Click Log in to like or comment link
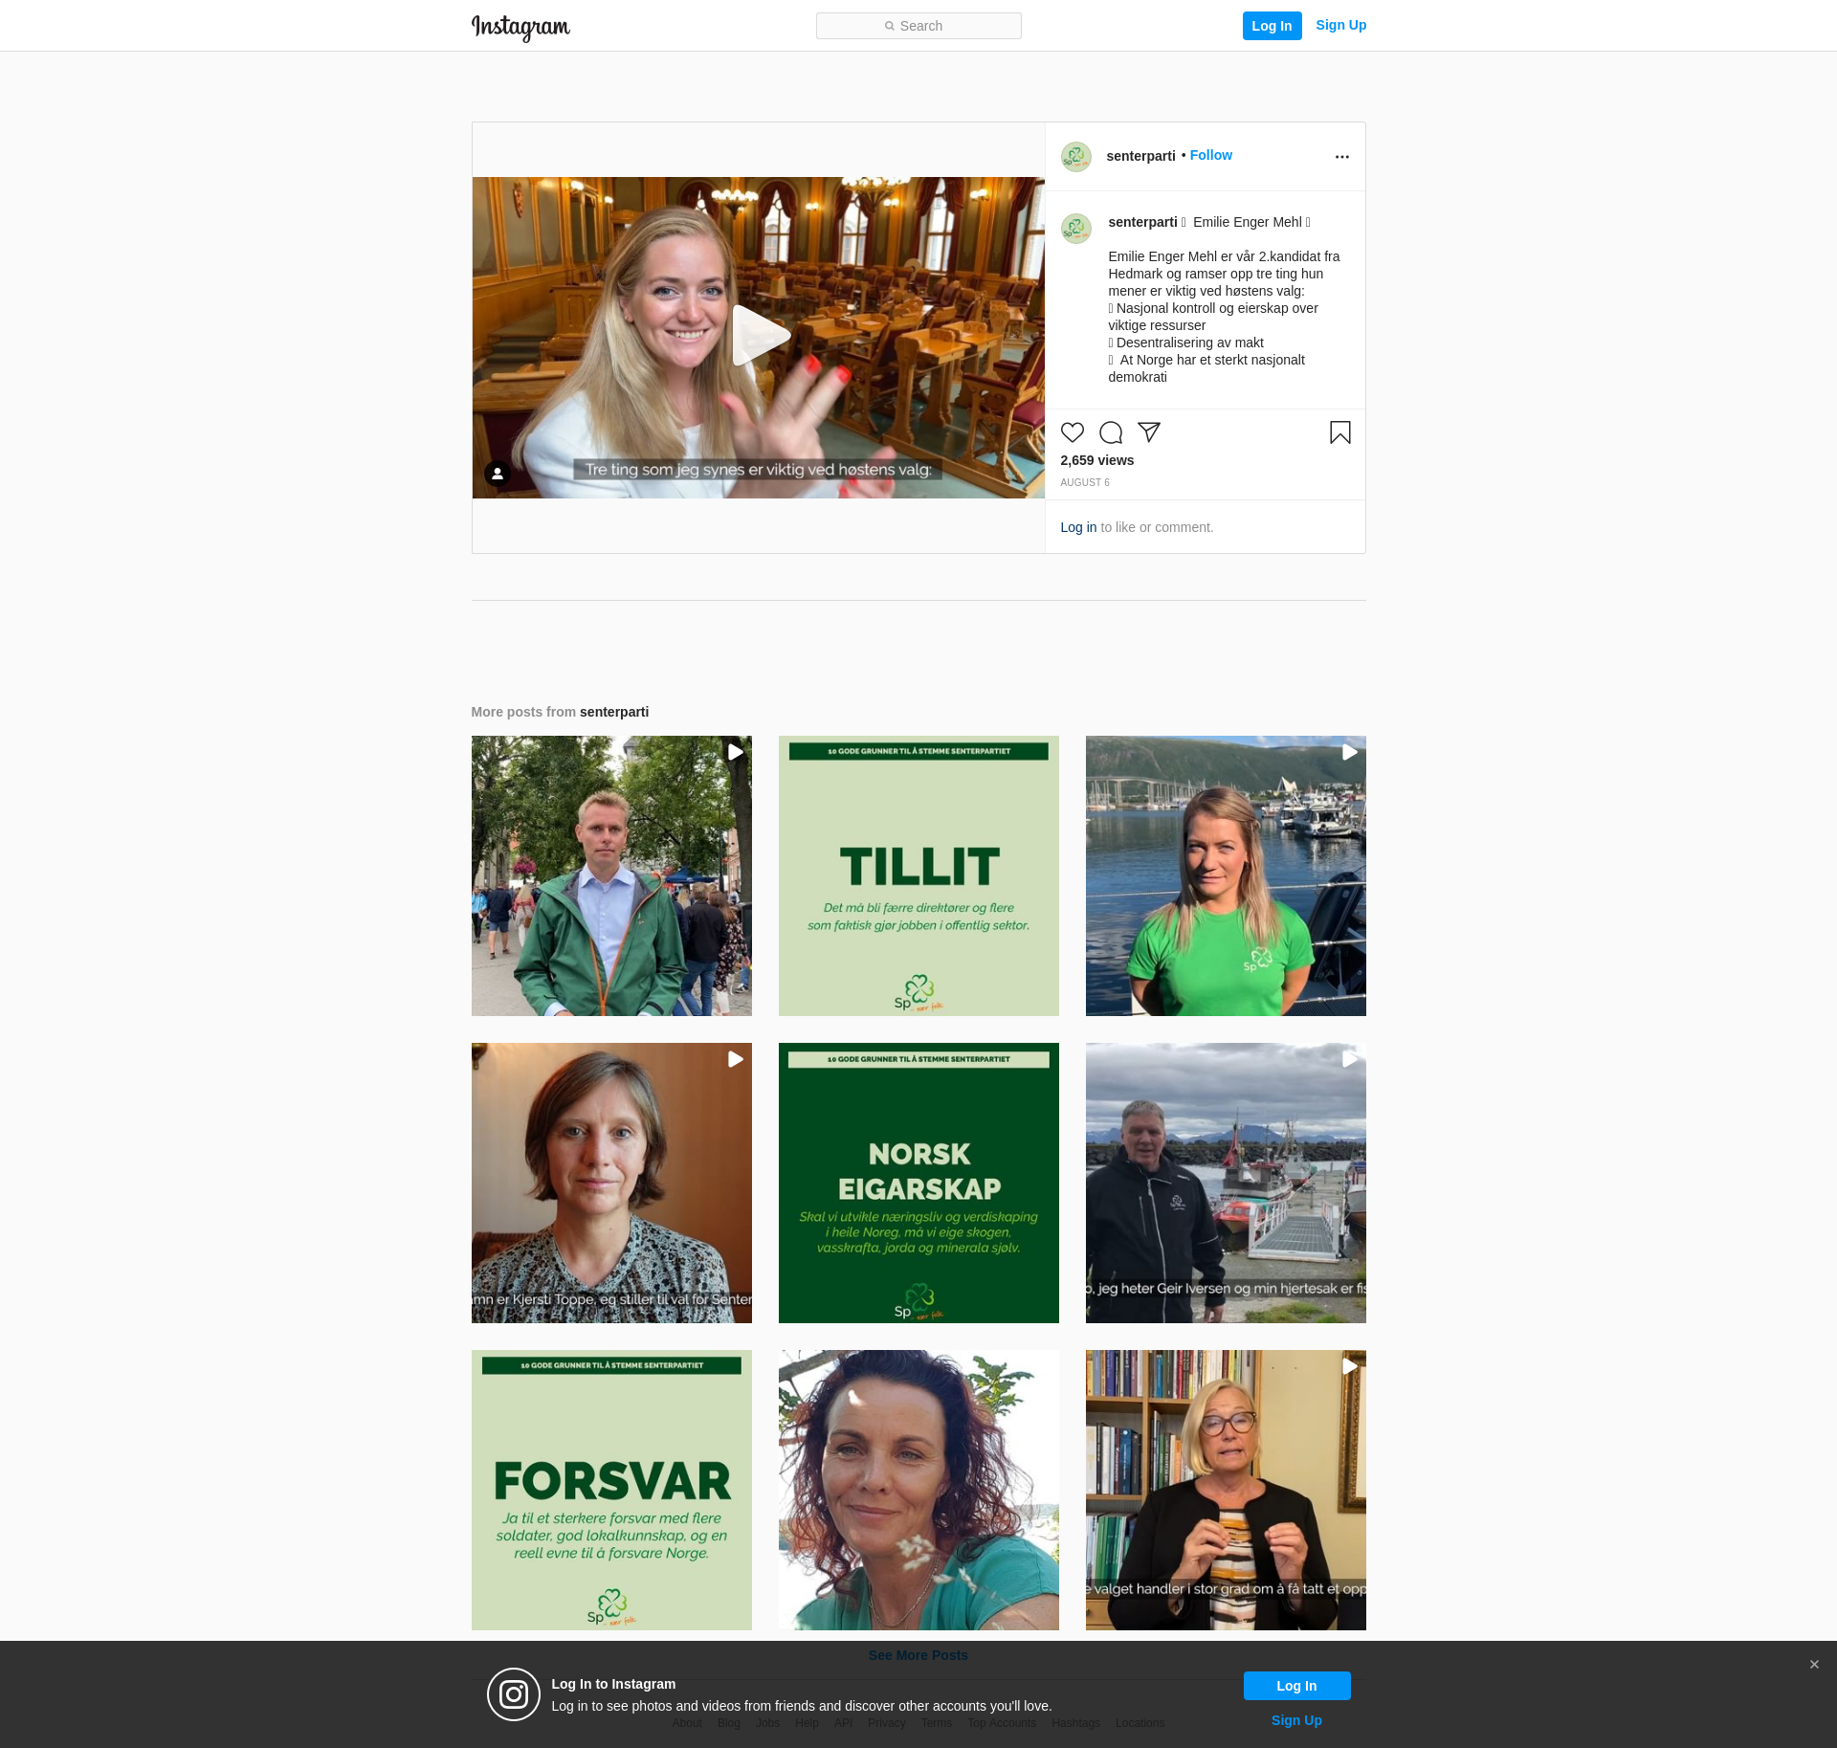1837x1748 pixels. point(1078,527)
